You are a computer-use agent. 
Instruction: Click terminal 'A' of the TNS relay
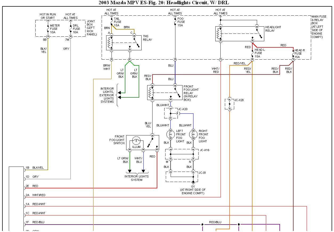[x=109, y=33]
